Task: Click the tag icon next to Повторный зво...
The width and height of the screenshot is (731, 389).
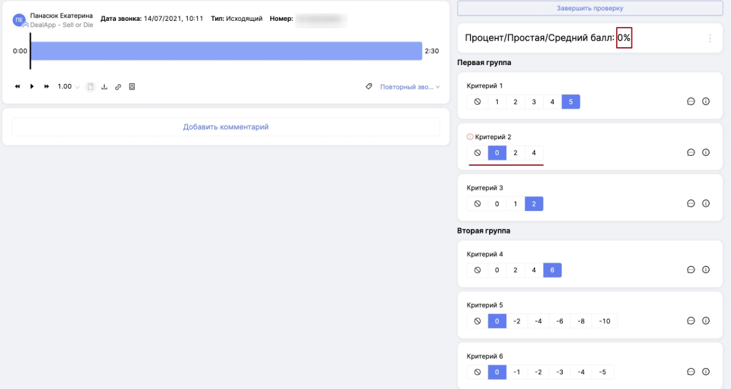Action: pos(369,87)
